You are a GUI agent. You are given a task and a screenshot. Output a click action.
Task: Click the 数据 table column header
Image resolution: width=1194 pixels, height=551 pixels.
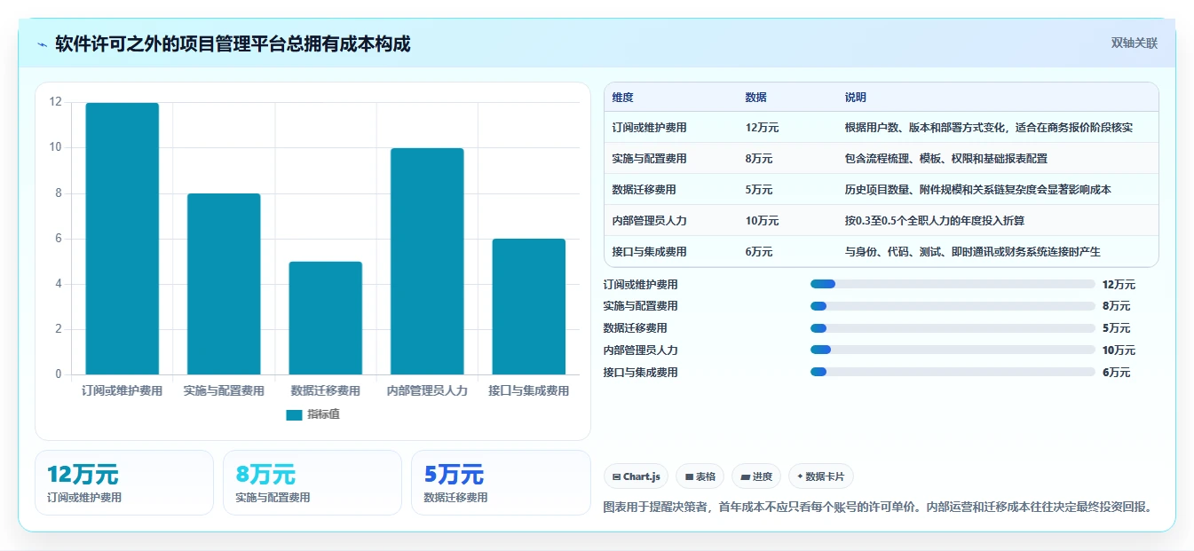pyautogui.click(x=756, y=98)
